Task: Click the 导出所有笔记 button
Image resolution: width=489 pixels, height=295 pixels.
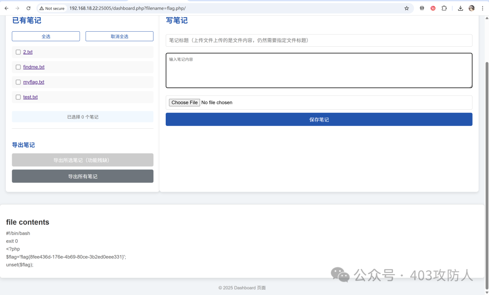Action: [x=83, y=176]
